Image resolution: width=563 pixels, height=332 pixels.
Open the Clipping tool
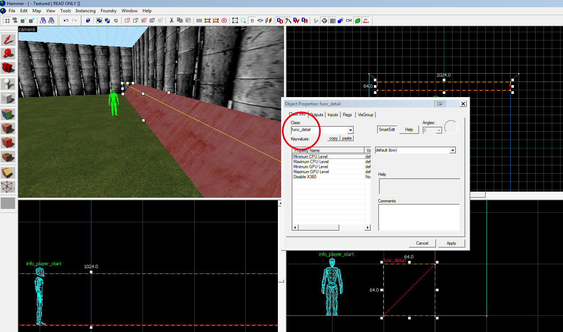click(8, 172)
